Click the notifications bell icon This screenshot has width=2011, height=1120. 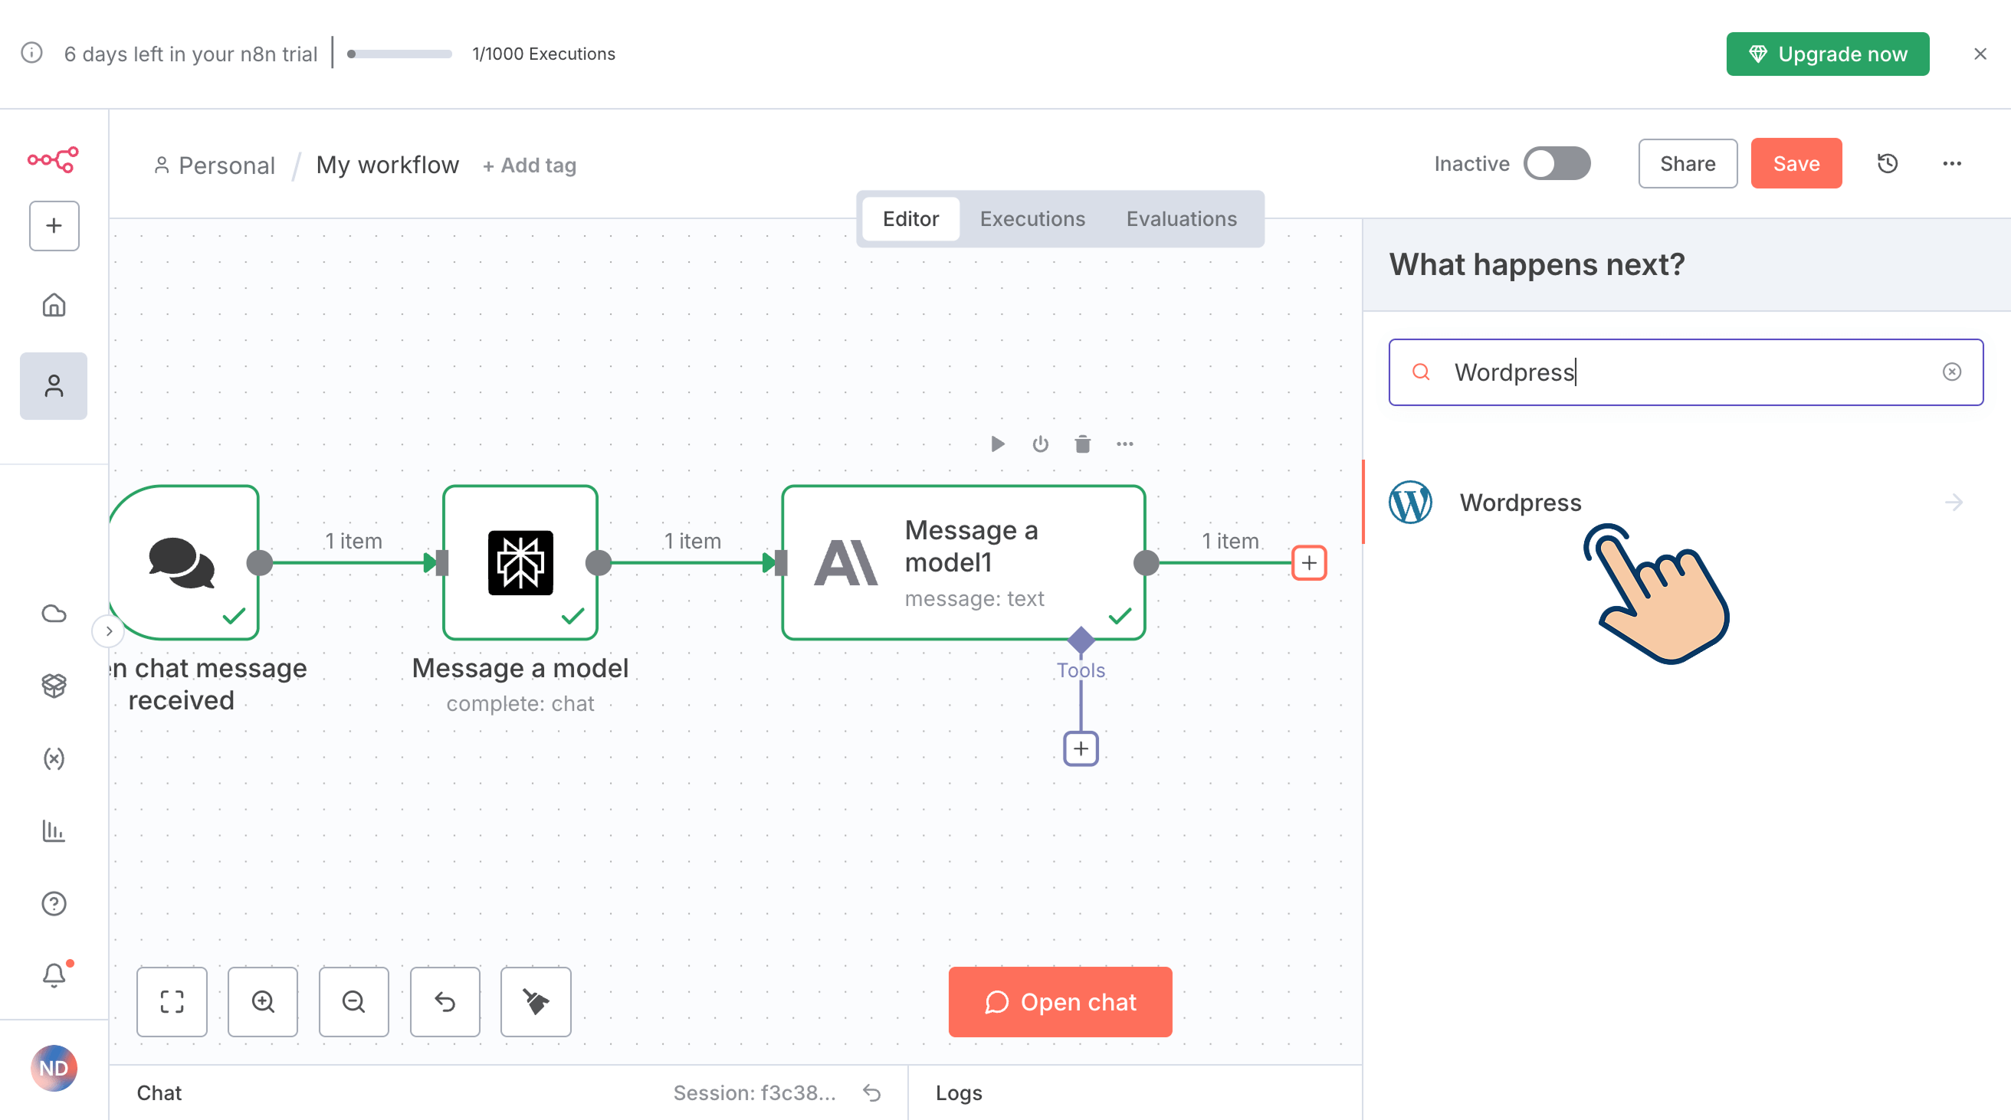[x=54, y=975]
